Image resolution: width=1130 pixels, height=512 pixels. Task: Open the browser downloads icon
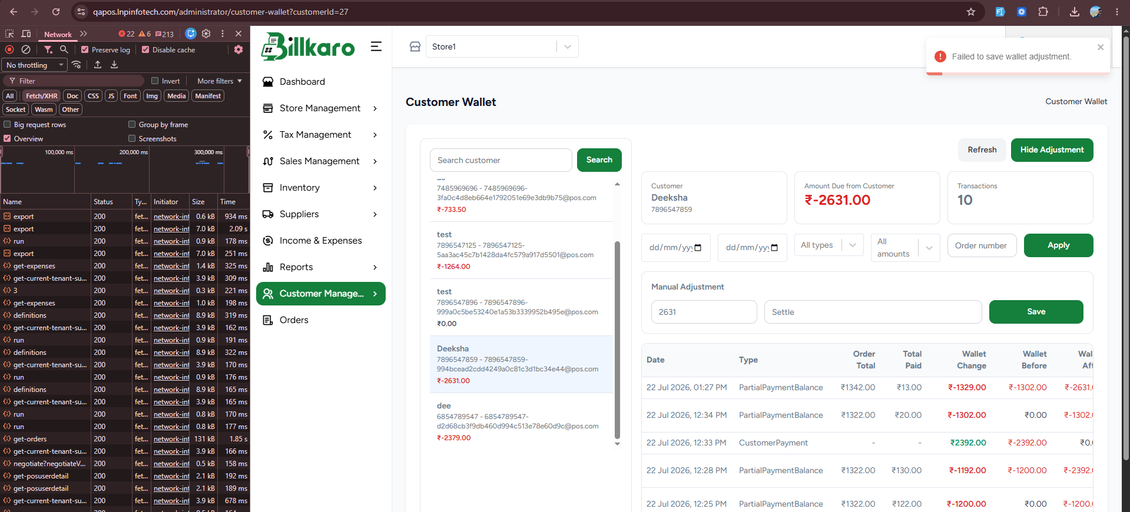(1075, 12)
